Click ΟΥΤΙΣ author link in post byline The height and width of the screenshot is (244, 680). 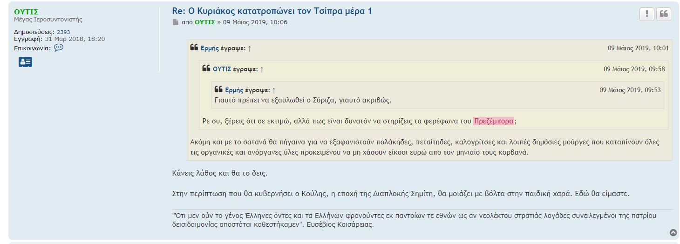coord(204,22)
